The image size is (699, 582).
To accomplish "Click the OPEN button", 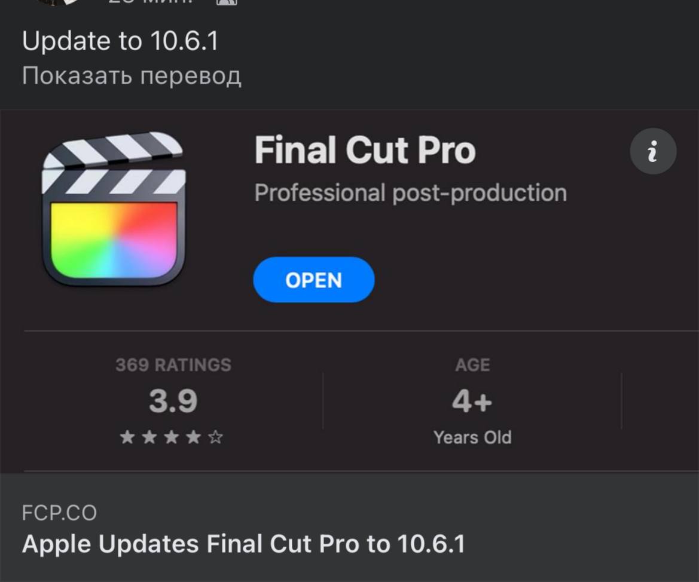I will point(314,280).
